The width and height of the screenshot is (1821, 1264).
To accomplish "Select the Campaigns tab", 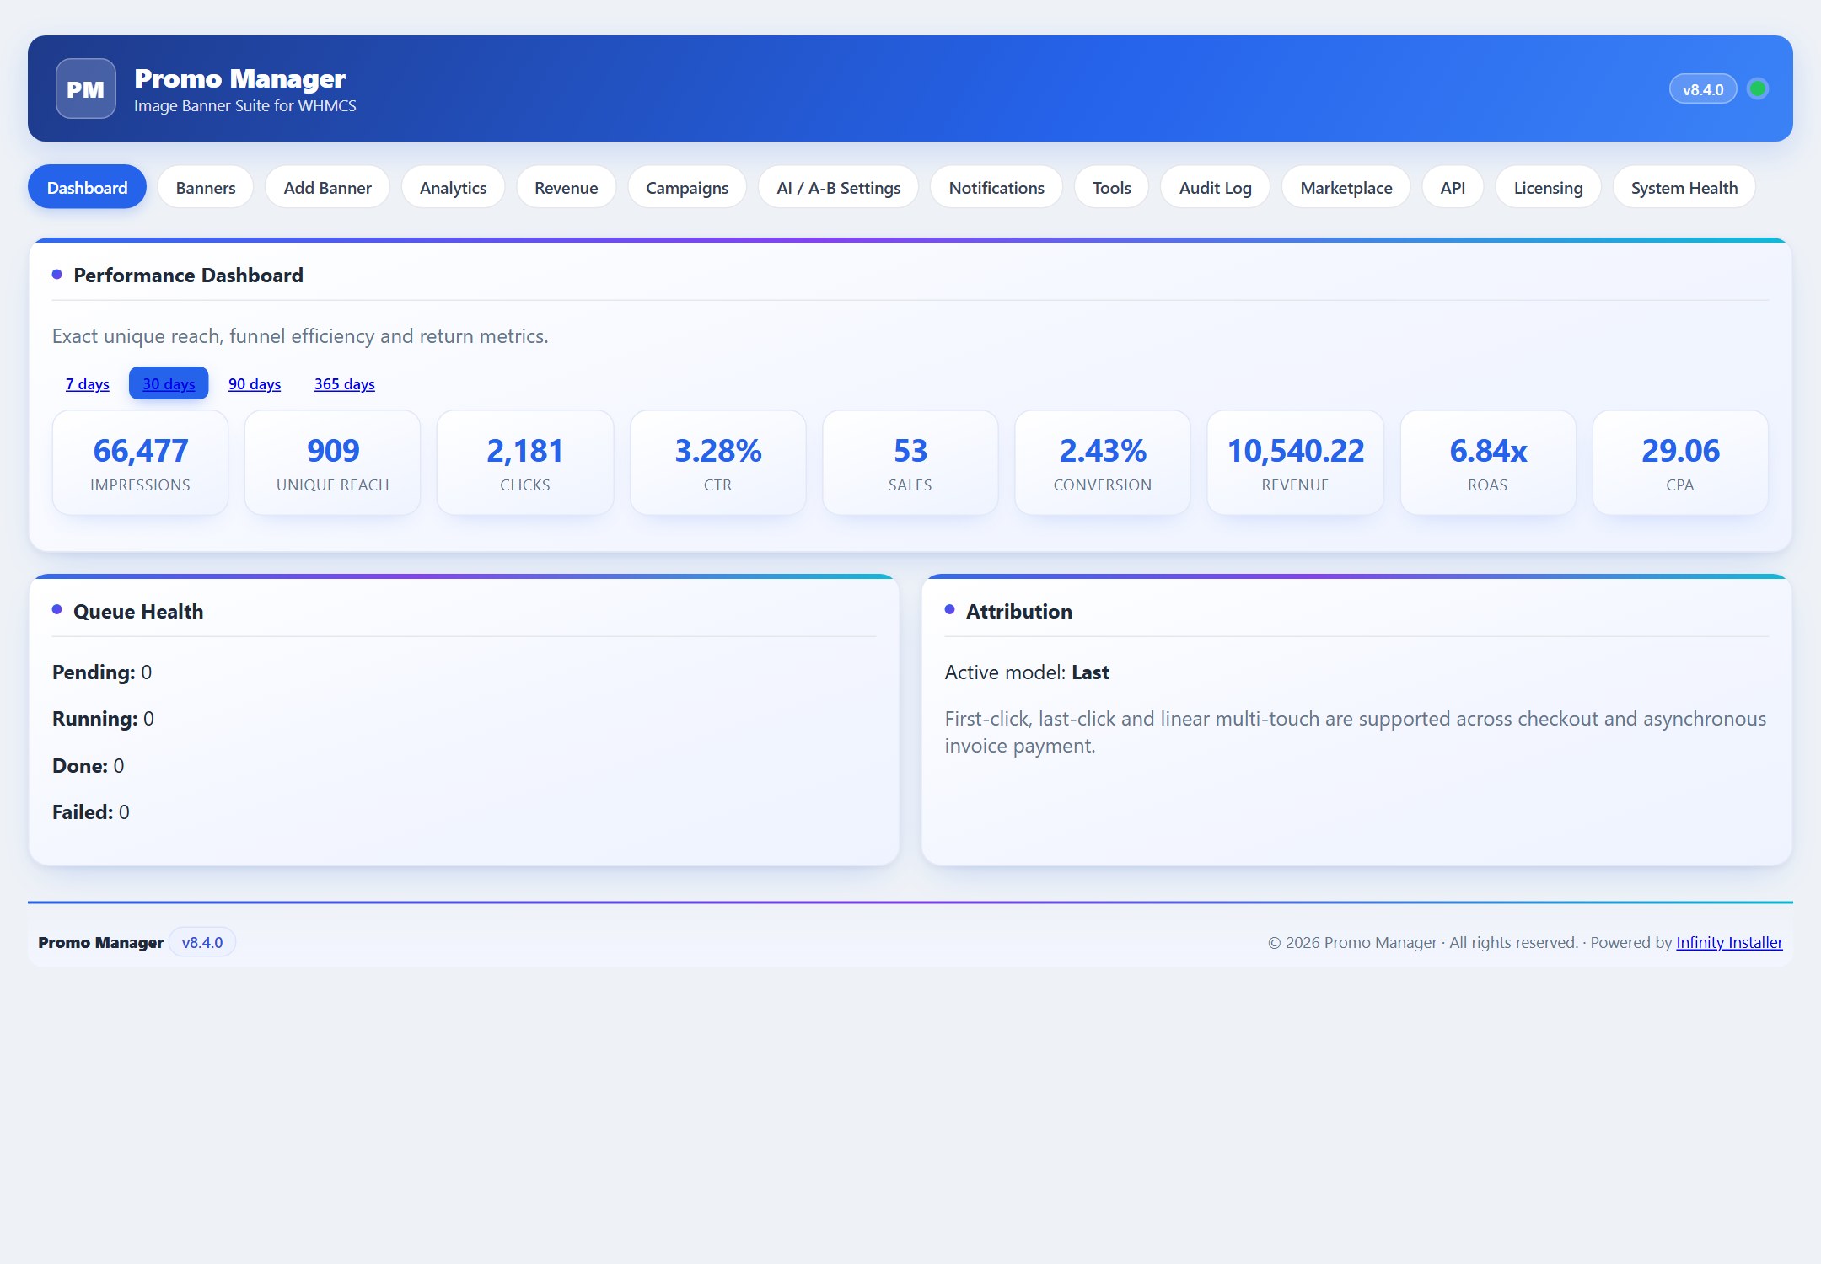I will tap(687, 187).
